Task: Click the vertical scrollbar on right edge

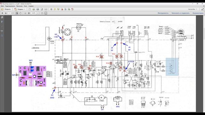Action: [204, 64]
